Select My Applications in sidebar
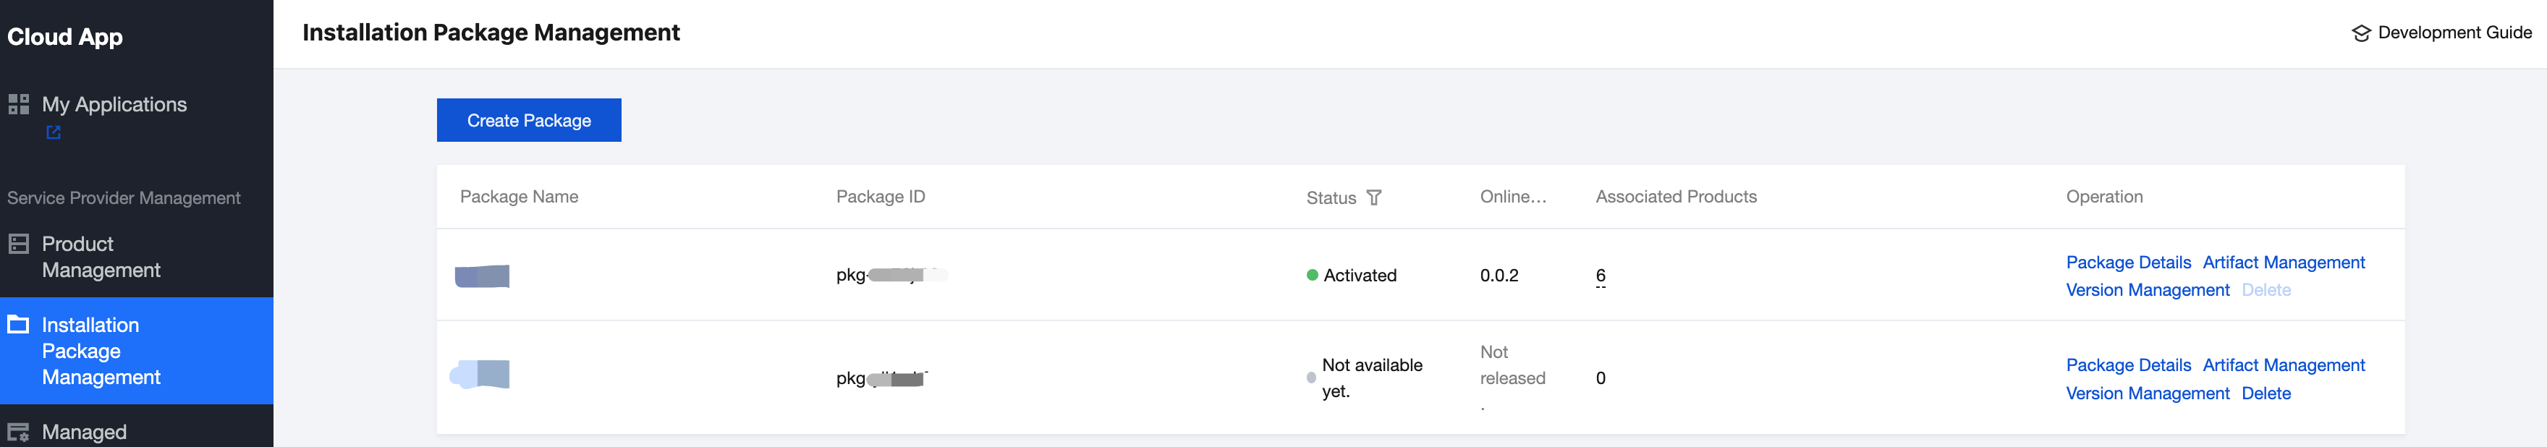The width and height of the screenshot is (2547, 447). click(114, 104)
